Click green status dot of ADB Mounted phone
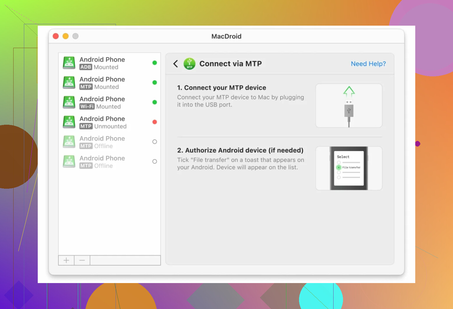 tap(155, 63)
